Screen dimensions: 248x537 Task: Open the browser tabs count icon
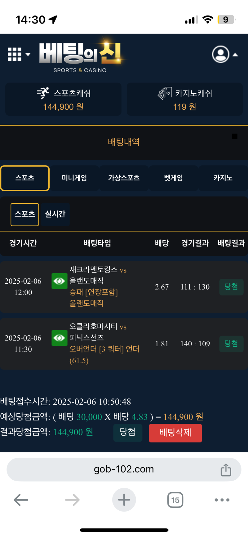175,500
